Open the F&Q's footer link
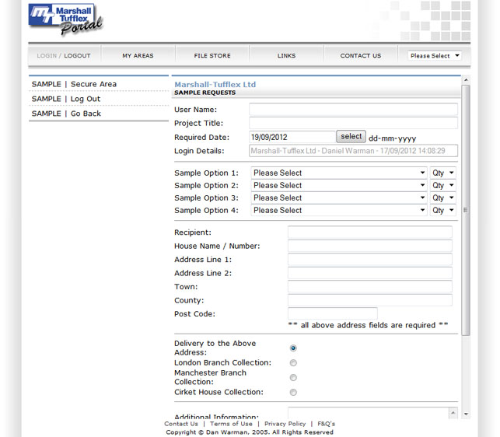Viewport: 500px width, 437px height. click(326, 424)
